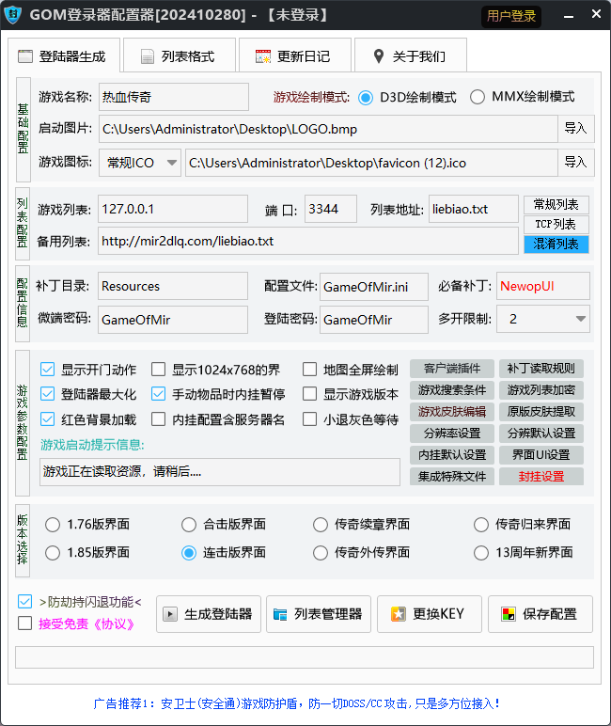
Task: Click the map pin icon on 关于我们 tab
Action: tap(378, 56)
